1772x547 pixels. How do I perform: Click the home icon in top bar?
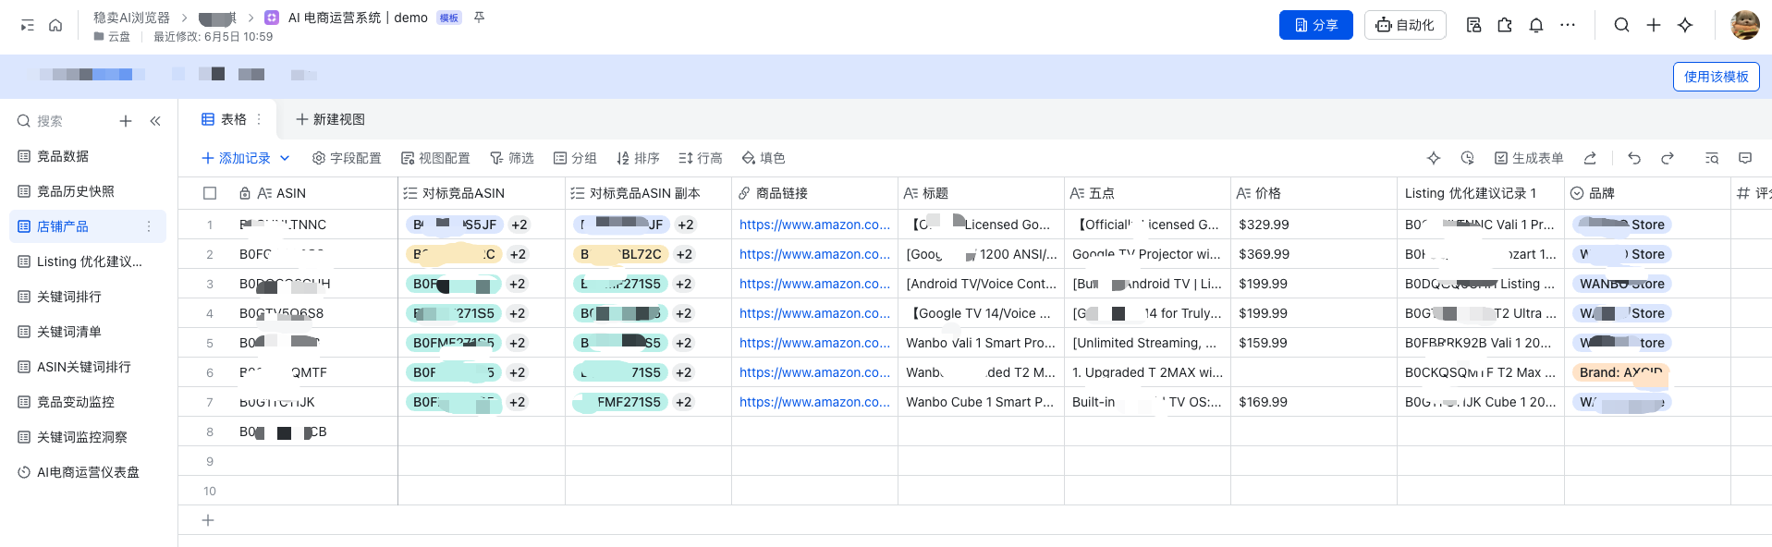(x=55, y=26)
